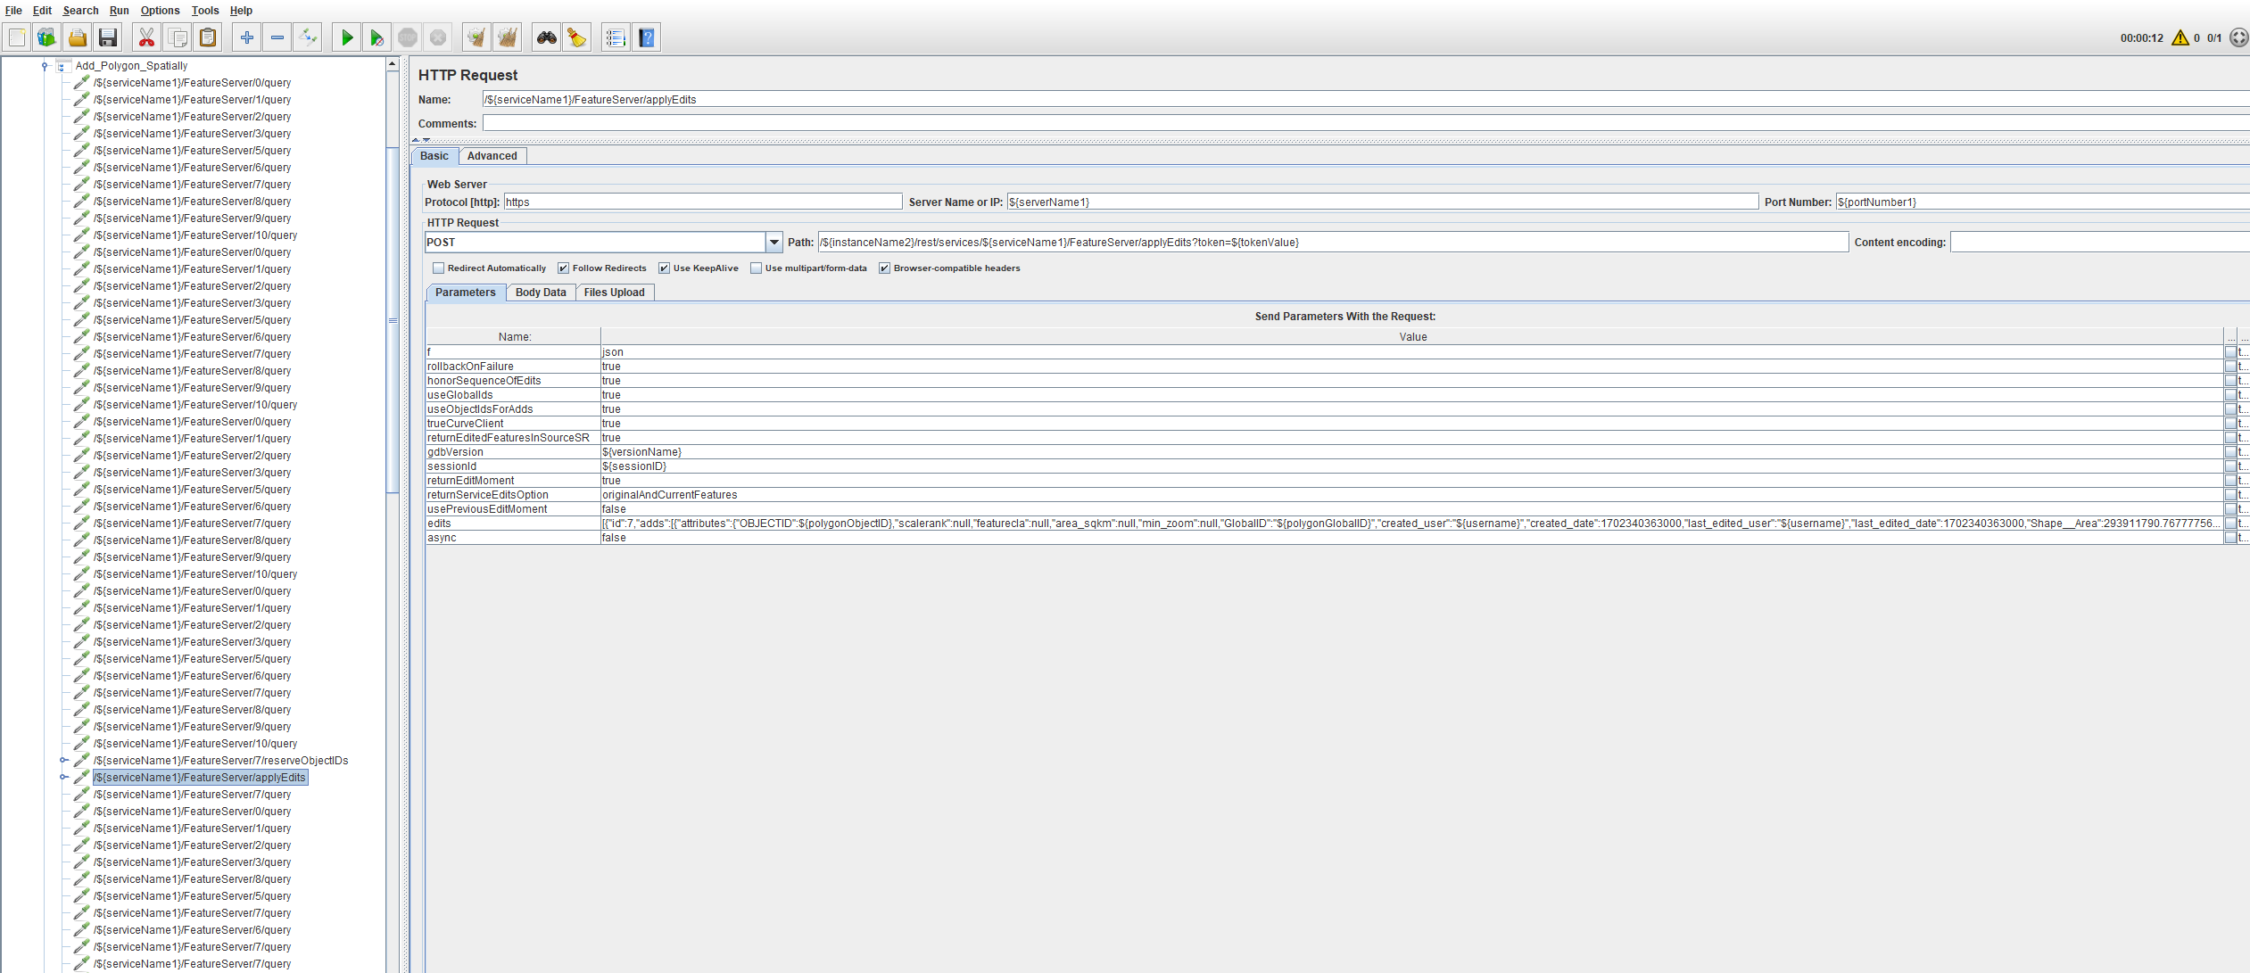Screen dimensions: 2250x973
Task: Open the Run menu
Action: (x=119, y=11)
